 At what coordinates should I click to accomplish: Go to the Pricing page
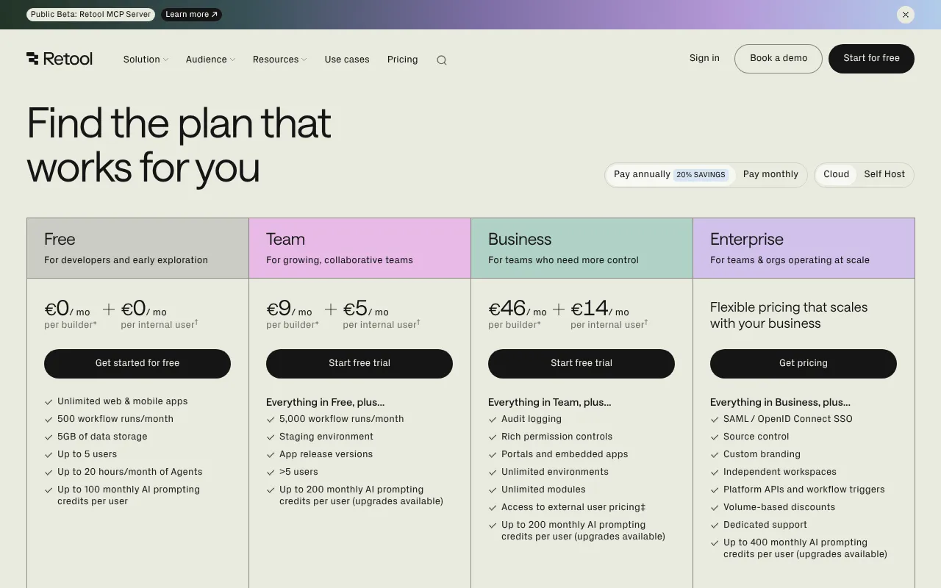click(x=402, y=60)
